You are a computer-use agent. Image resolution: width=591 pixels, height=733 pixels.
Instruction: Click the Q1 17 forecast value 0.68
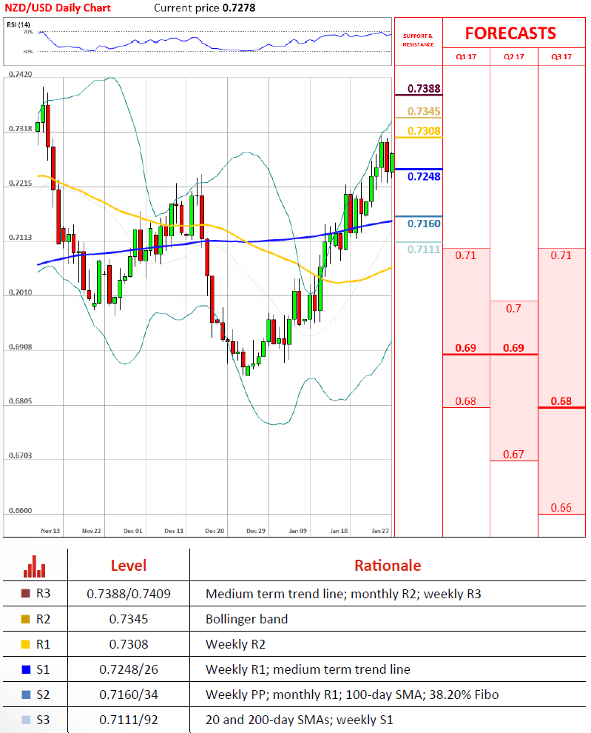(466, 401)
